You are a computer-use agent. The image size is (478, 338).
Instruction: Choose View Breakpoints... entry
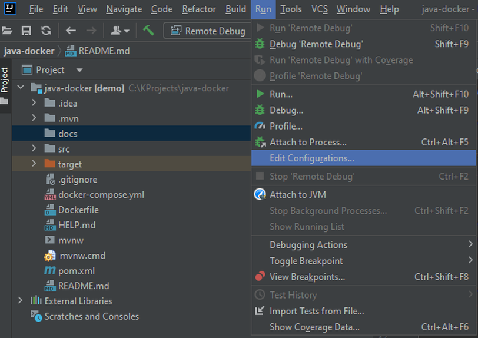click(363, 277)
